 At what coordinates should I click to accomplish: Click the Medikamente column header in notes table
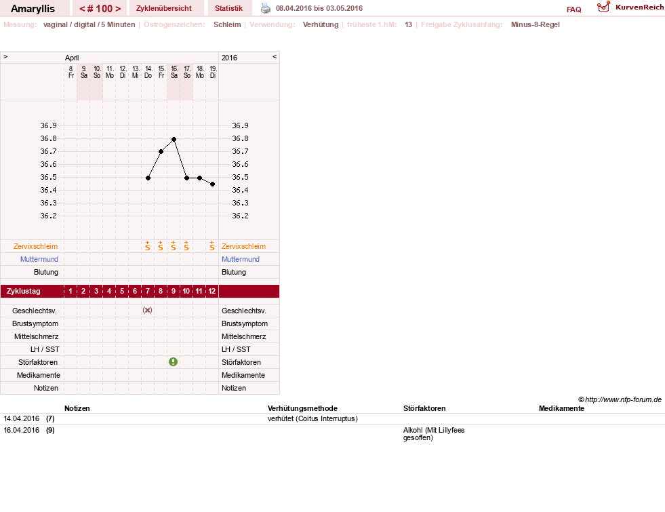pyautogui.click(x=561, y=408)
